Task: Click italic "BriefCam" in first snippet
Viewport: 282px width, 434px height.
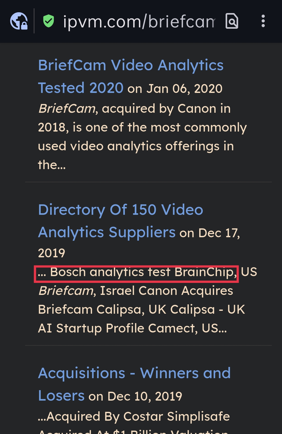Action: tap(67, 109)
